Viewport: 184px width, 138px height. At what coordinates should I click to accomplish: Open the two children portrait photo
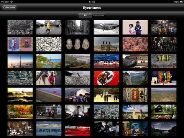(135, 27)
